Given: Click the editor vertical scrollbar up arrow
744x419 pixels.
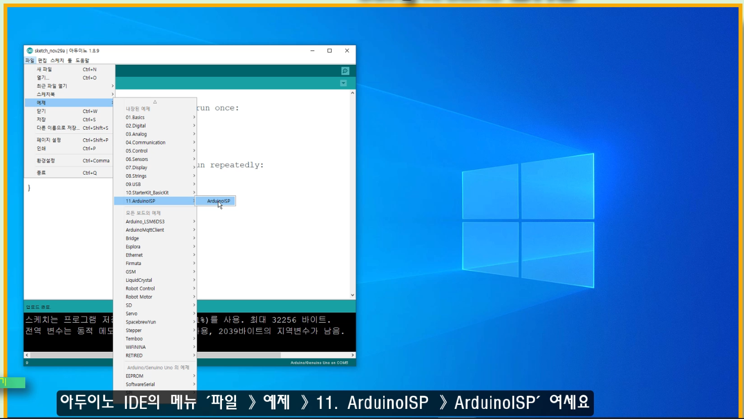Looking at the screenshot, I should coord(352,93).
